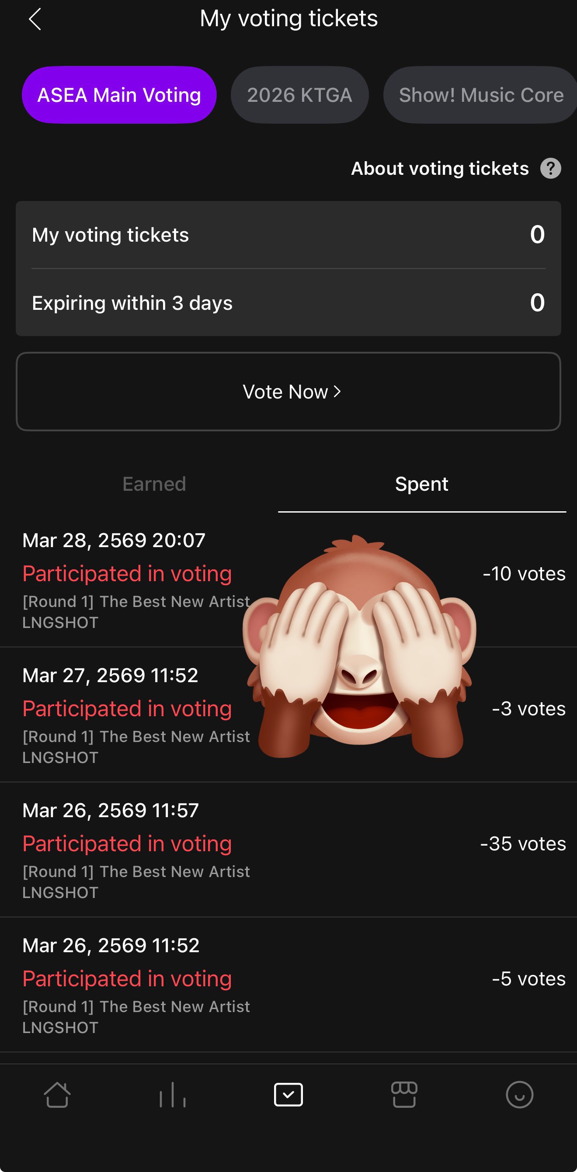Open the shop storefront icon

(404, 1094)
